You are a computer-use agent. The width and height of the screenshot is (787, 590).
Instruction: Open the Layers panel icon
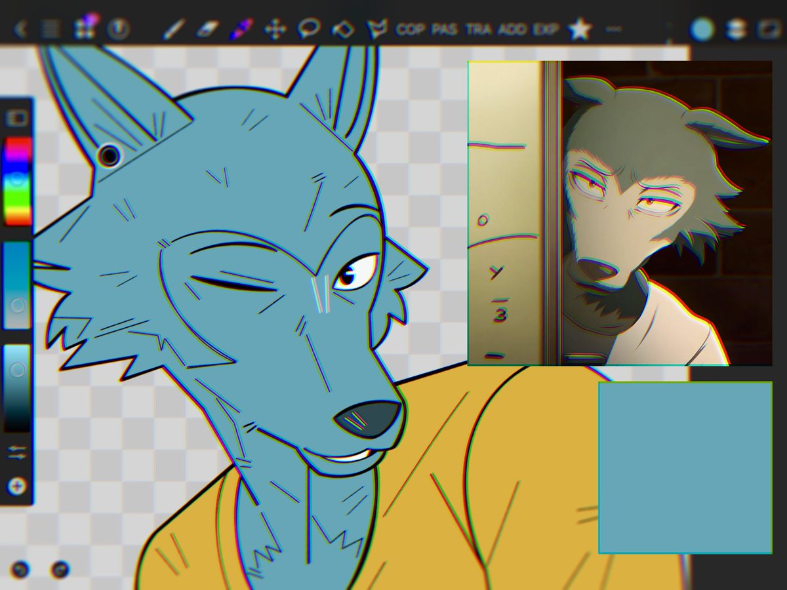pos(735,28)
